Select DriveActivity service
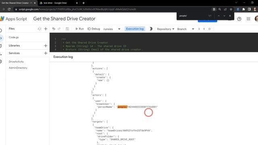Screen dimensions: 258x145 click(x=16, y=62)
